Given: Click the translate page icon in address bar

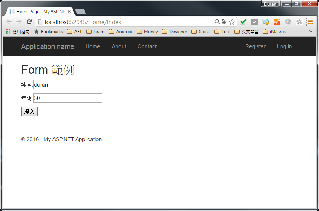Looking at the screenshot, I should click(225, 22).
